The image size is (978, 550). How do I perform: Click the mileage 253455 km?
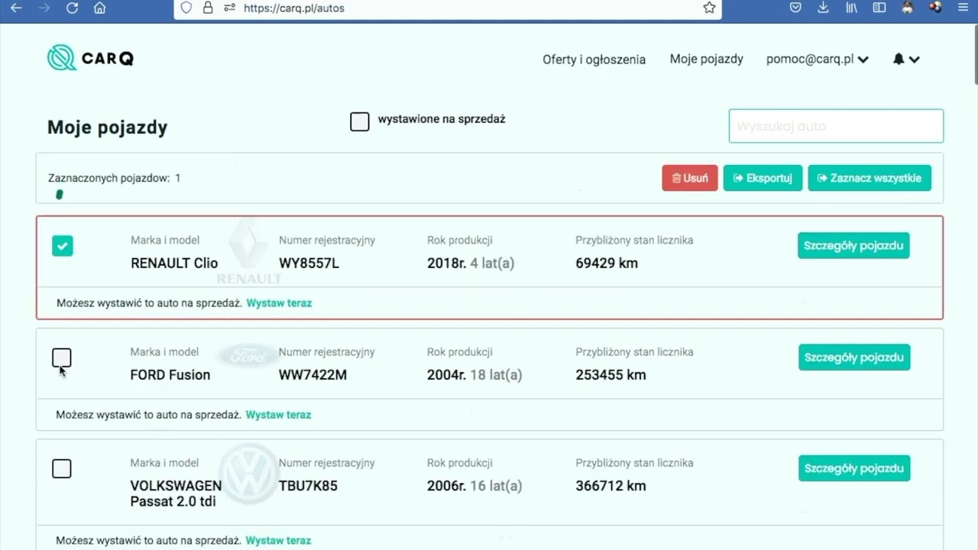(x=610, y=375)
